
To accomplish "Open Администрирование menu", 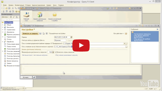I will [x=38, y=5].
